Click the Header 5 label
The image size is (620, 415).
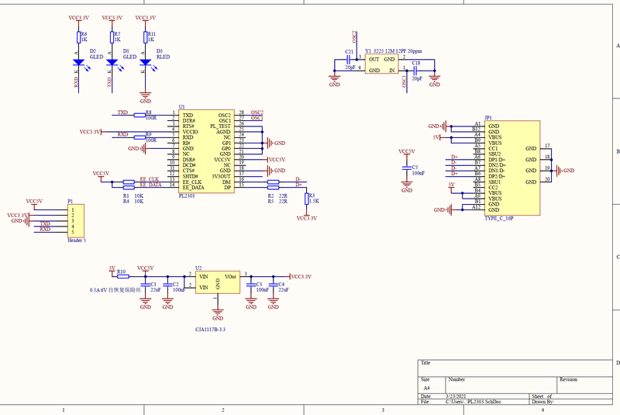coord(77,240)
